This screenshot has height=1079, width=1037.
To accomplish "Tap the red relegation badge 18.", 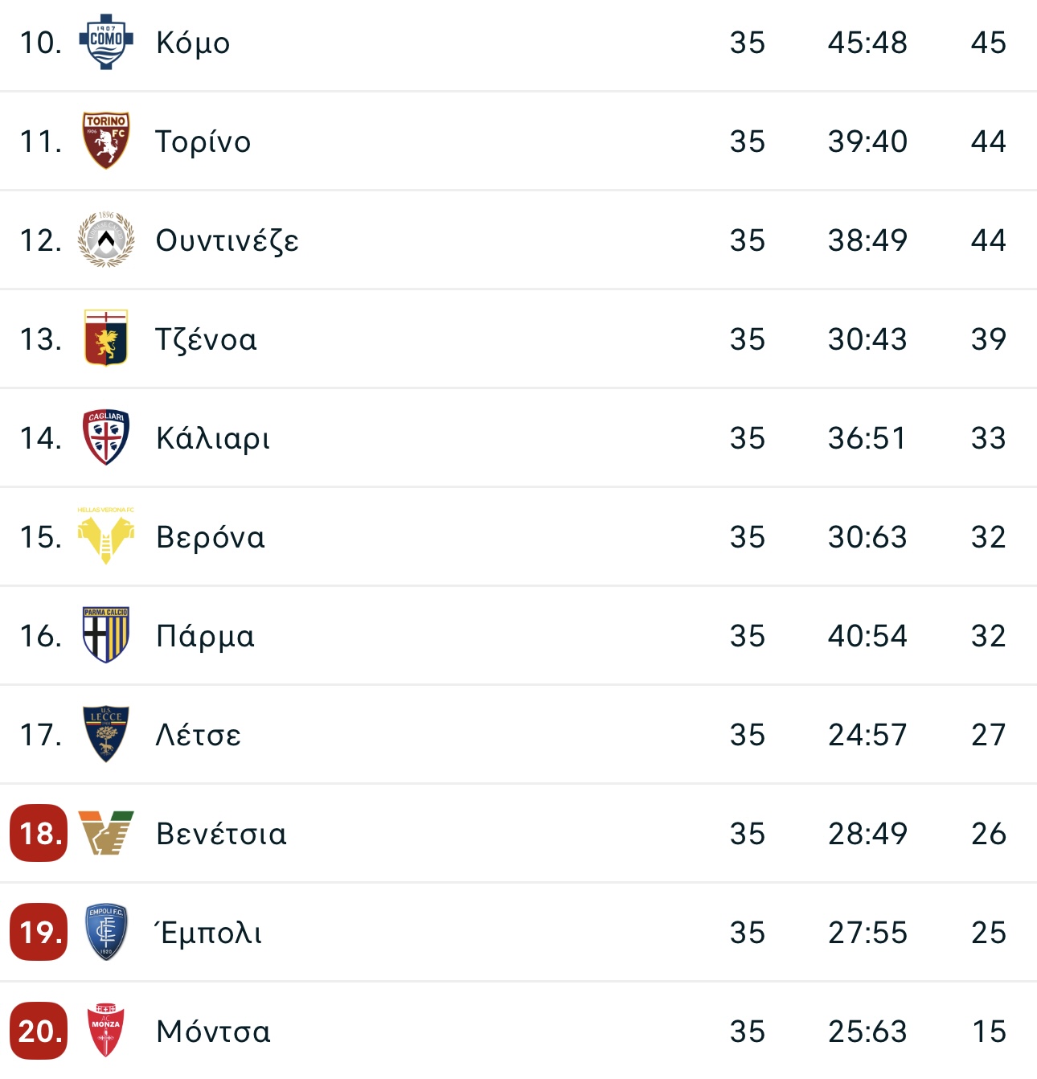I will [39, 833].
